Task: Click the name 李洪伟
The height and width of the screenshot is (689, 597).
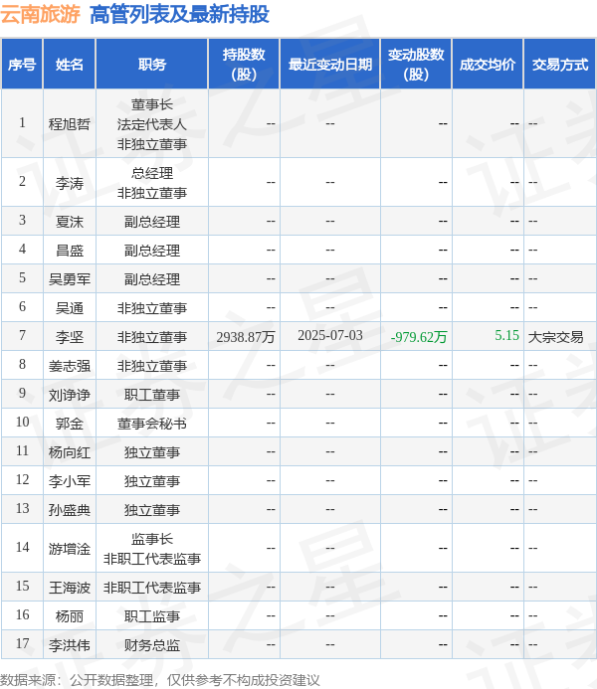Action: tap(70, 645)
